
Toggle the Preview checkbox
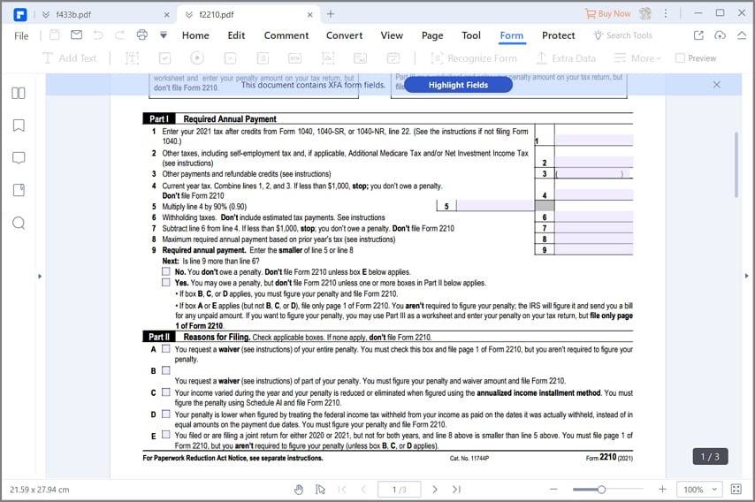point(681,58)
